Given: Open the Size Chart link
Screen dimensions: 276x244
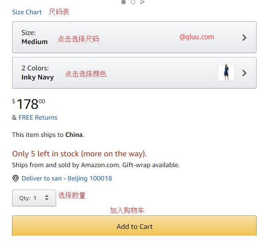Looking at the screenshot, I should [27, 12].
